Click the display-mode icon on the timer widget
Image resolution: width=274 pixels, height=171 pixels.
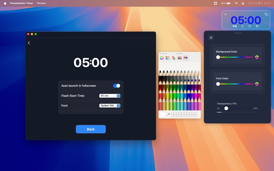point(266,14)
